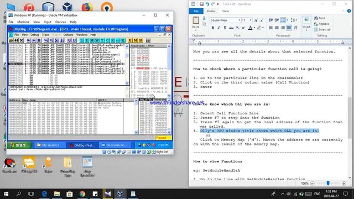Select Align text left in WordPad
This screenshot has height=199, width=354.
click(270, 28)
